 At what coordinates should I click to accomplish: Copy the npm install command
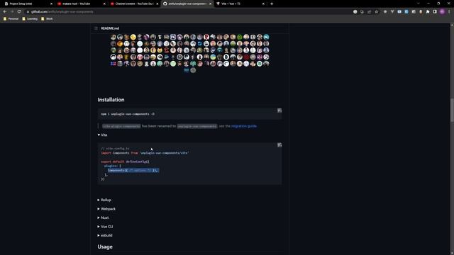point(279,110)
